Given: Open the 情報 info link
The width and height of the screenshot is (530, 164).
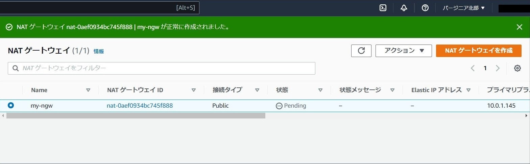Looking at the screenshot, I should [x=99, y=51].
